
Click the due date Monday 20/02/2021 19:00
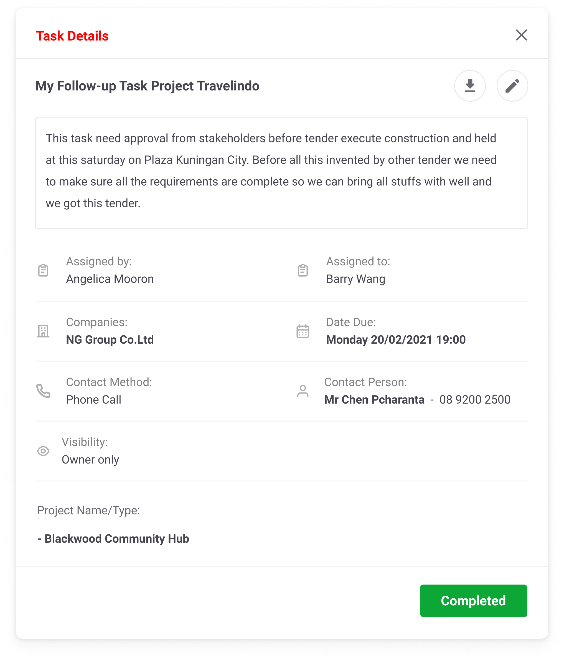click(395, 340)
